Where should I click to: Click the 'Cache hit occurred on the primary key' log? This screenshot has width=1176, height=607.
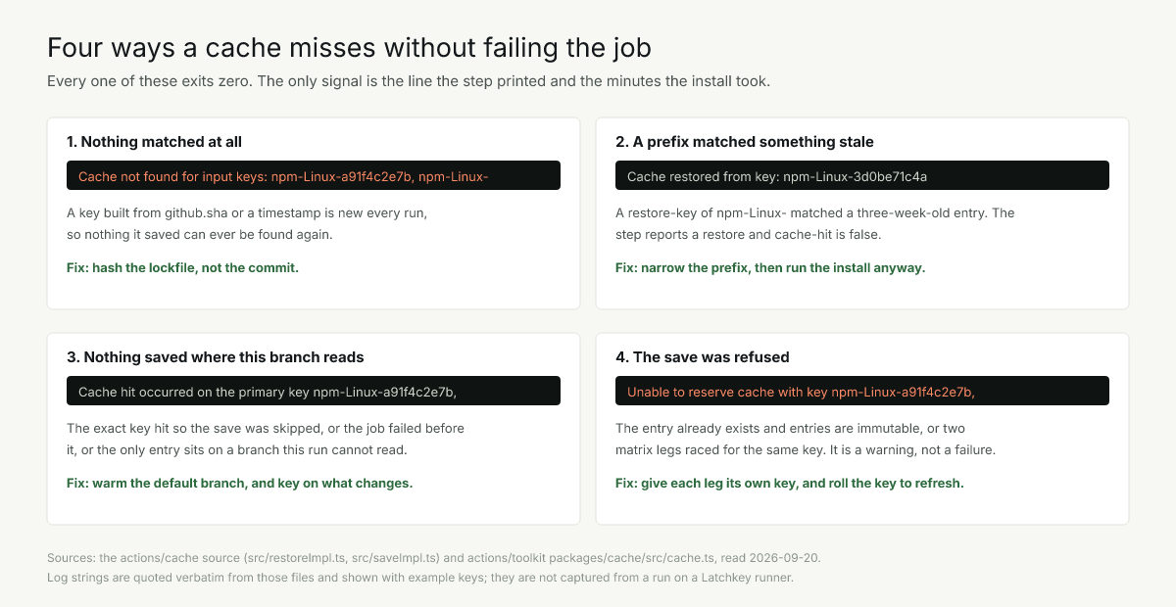(314, 392)
